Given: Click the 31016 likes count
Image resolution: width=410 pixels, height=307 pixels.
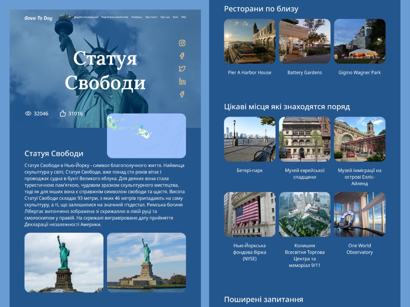Looking at the screenshot, I should 75,113.
